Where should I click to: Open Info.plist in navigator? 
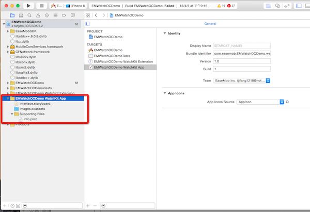(30, 119)
